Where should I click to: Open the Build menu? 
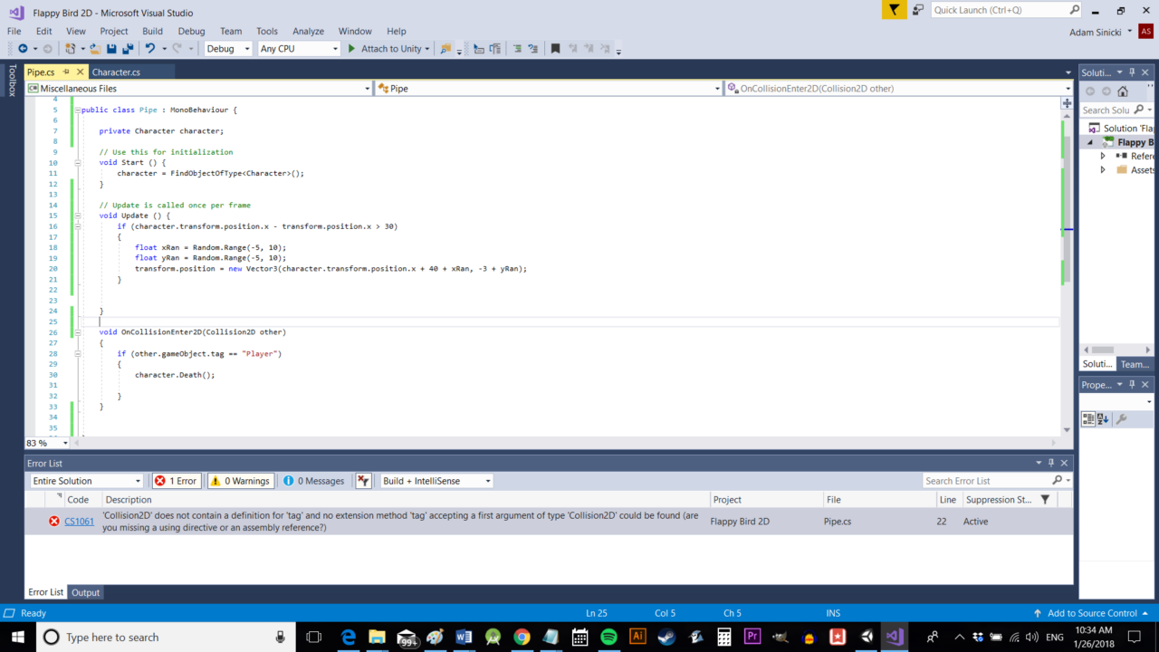[152, 31]
